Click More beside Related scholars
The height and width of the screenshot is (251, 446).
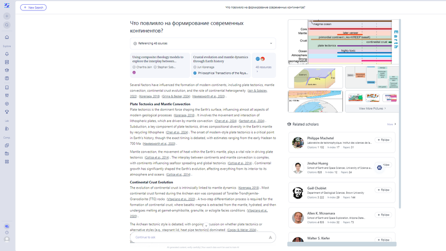pyautogui.click(x=391, y=124)
